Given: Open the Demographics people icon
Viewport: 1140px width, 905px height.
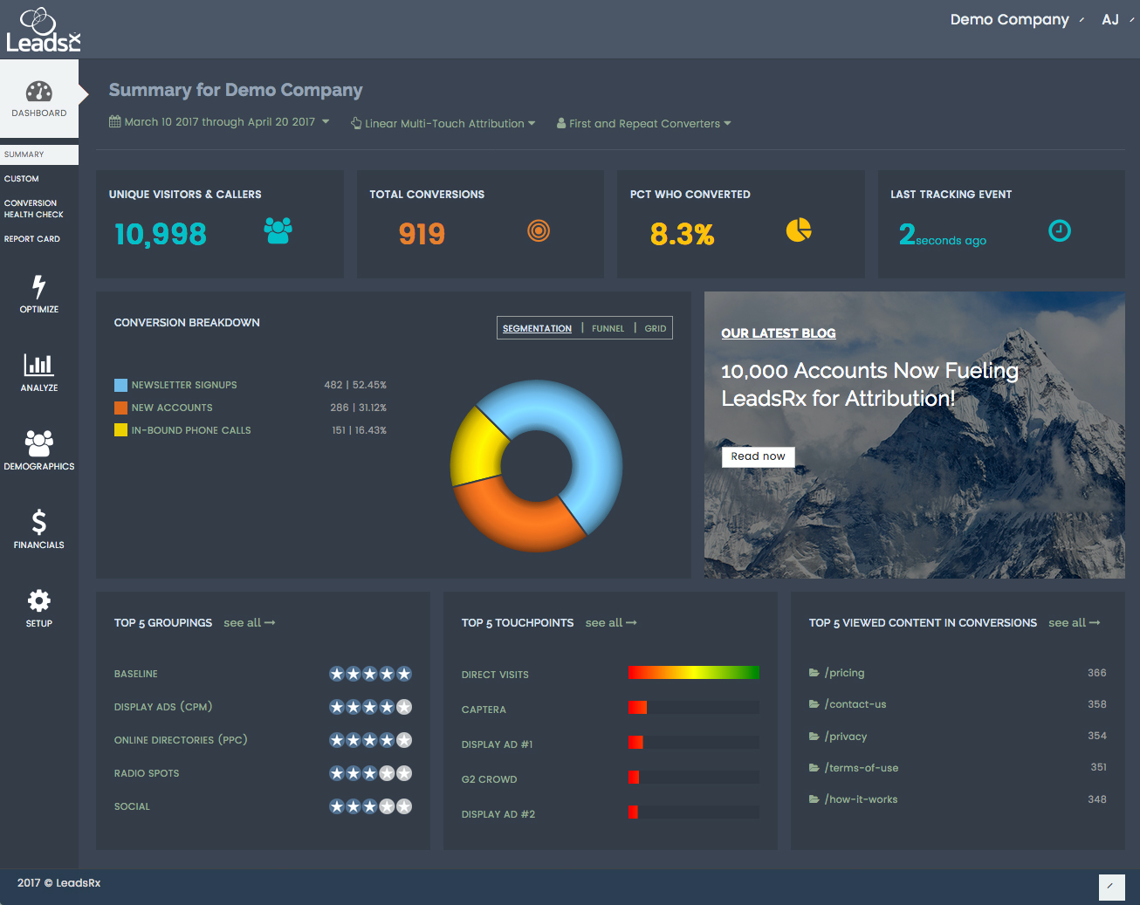Looking at the screenshot, I should coord(39,443).
